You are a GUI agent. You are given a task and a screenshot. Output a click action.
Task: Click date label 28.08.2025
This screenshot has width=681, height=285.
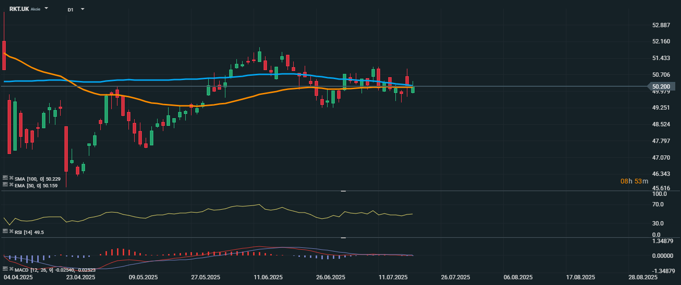pyautogui.click(x=642, y=277)
